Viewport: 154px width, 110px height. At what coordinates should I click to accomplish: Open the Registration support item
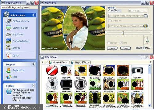pyautogui.click(x=15, y=70)
